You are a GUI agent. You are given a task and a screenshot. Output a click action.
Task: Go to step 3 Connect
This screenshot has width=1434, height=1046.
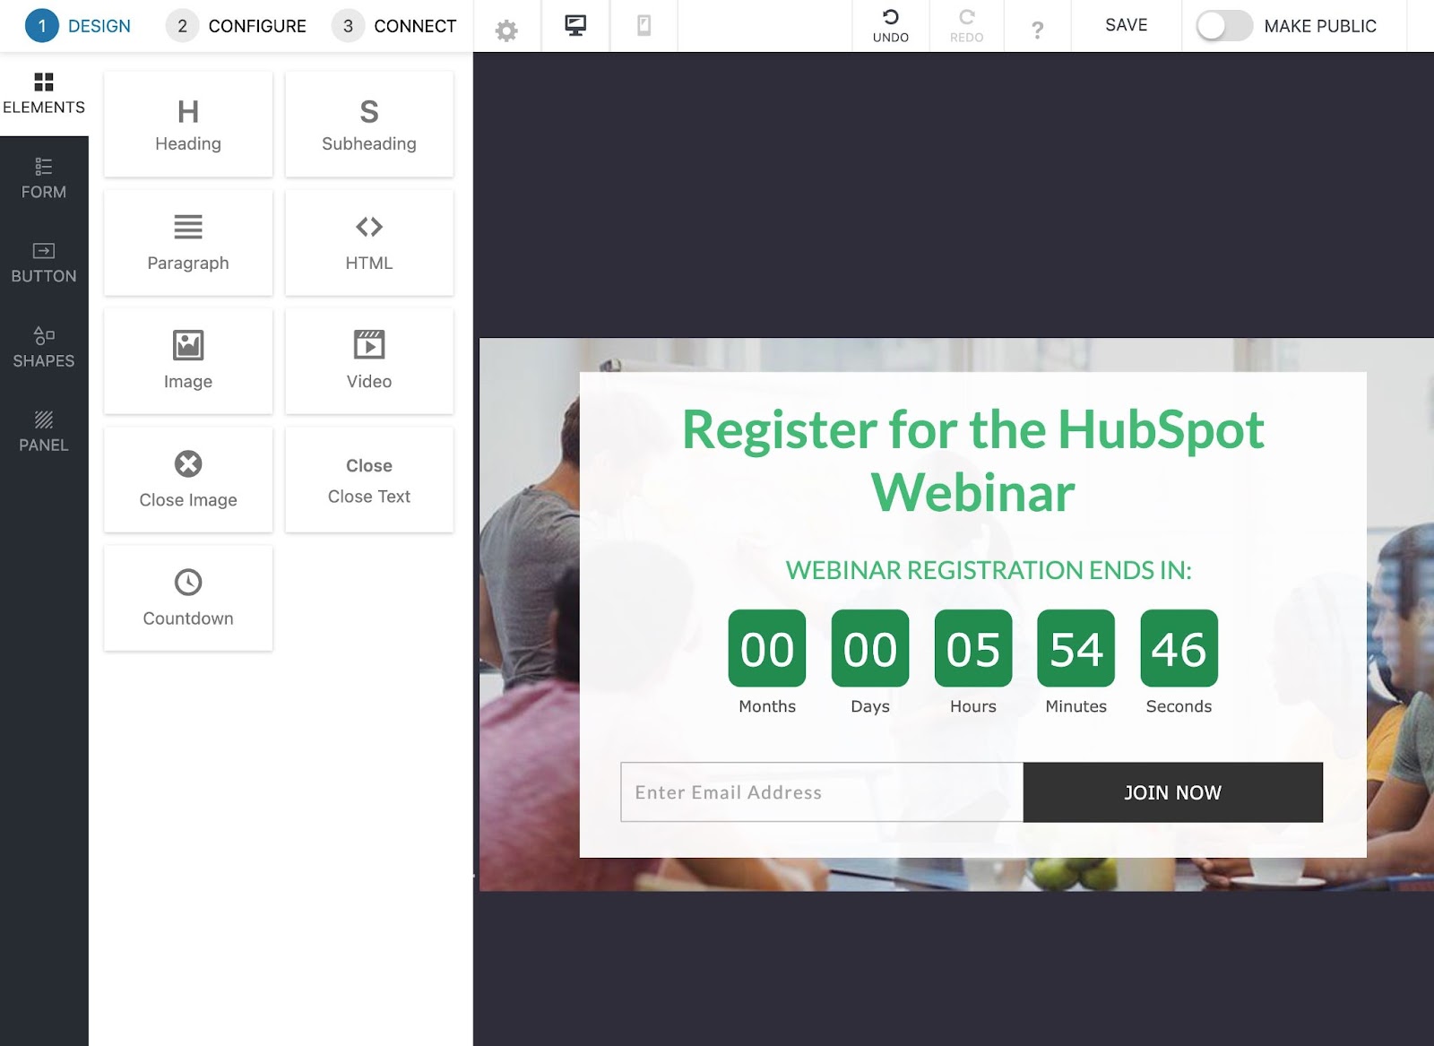[394, 26]
